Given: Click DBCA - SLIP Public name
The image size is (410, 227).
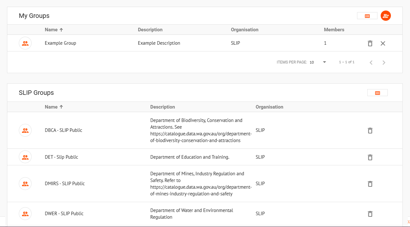Looking at the screenshot, I should pyautogui.click(x=63, y=130).
